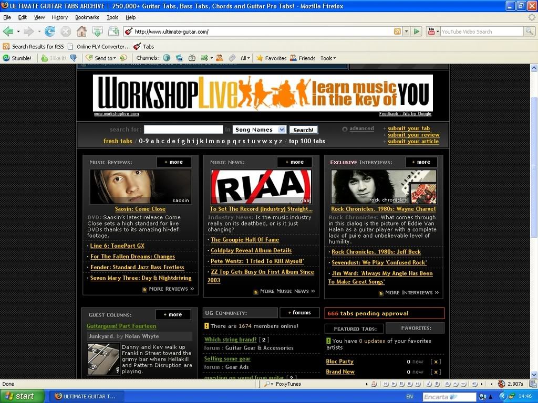Click the Stop loading button

[66, 31]
